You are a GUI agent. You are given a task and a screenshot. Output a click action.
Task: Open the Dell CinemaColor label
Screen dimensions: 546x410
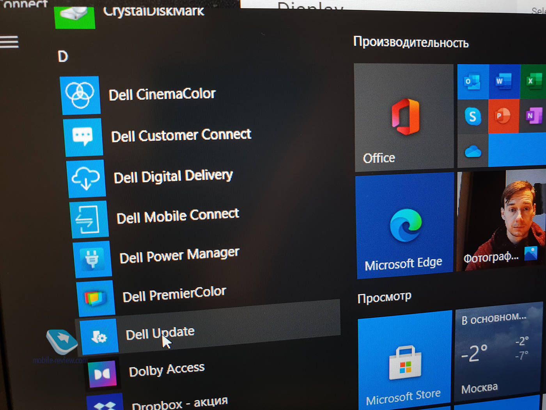pyautogui.click(x=162, y=94)
